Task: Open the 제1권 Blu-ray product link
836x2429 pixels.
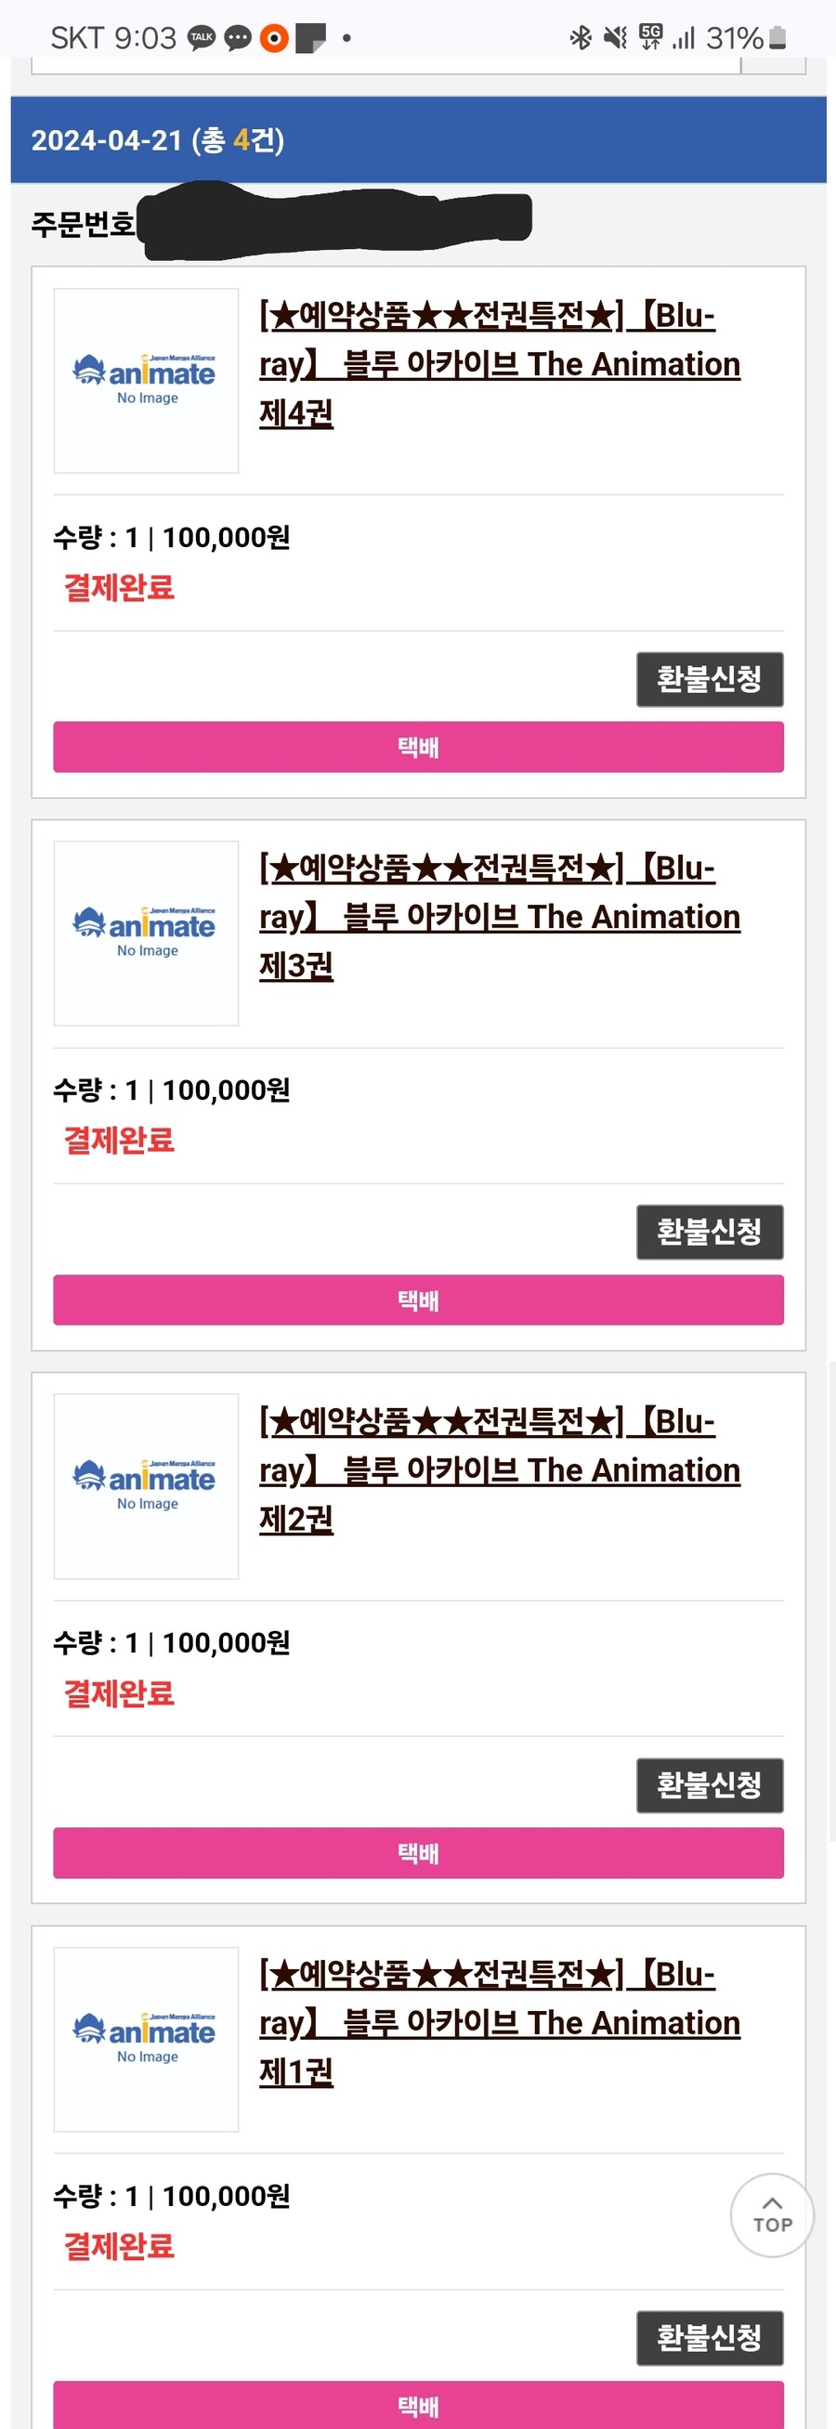Action: (x=499, y=2022)
